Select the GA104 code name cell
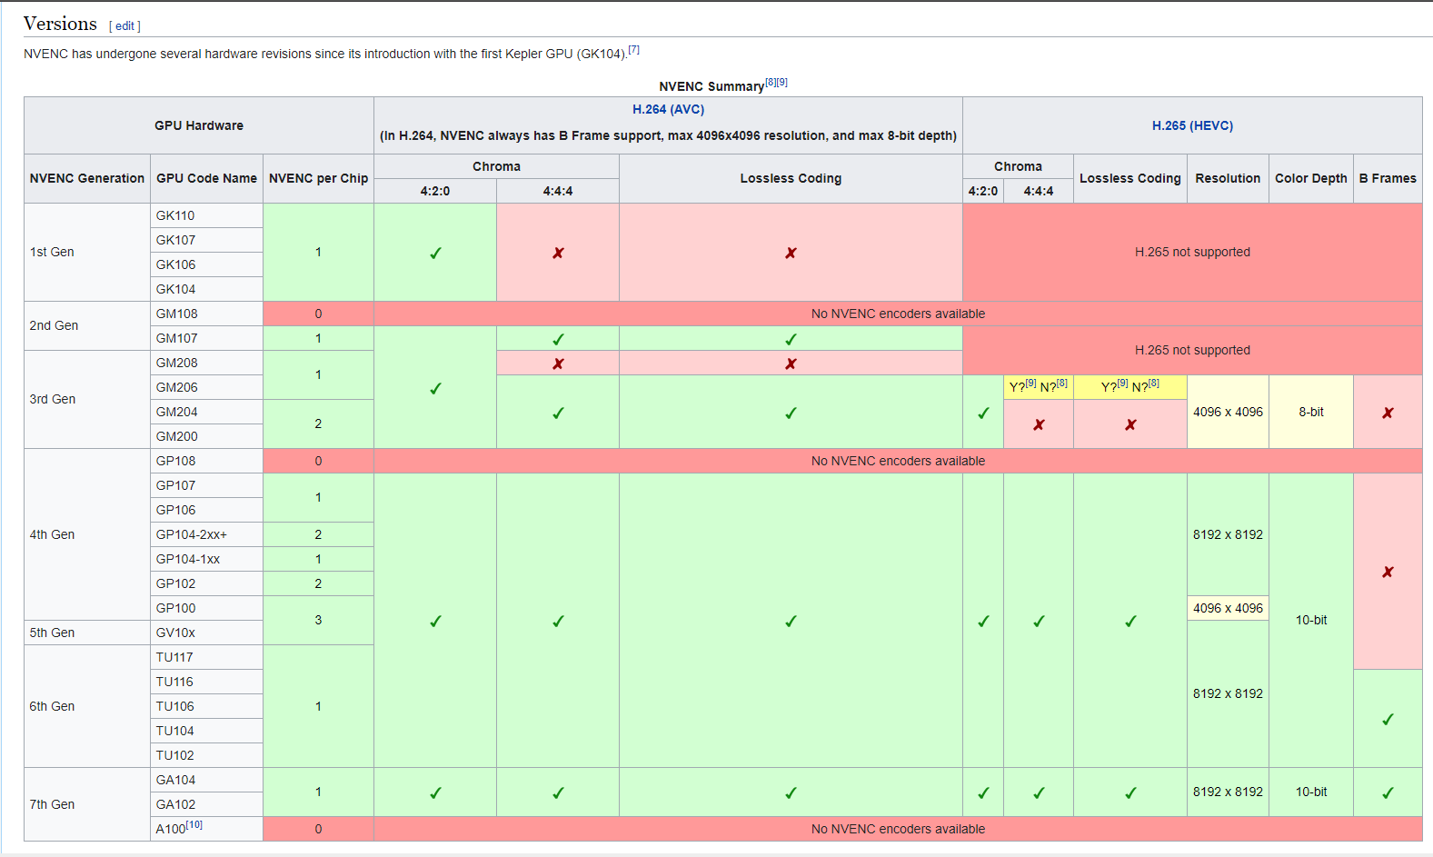 (x=206, y=780)
